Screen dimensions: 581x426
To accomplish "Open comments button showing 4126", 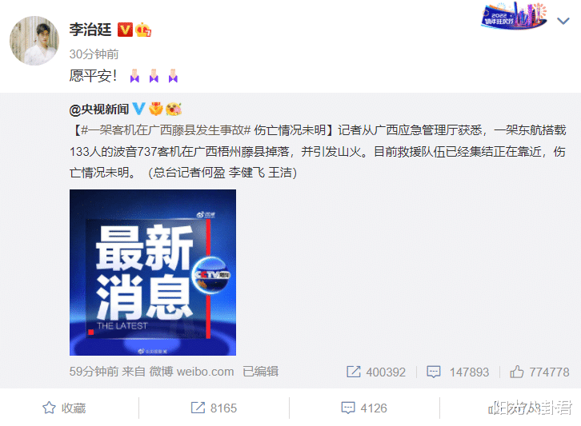I will tap(364, 408).
